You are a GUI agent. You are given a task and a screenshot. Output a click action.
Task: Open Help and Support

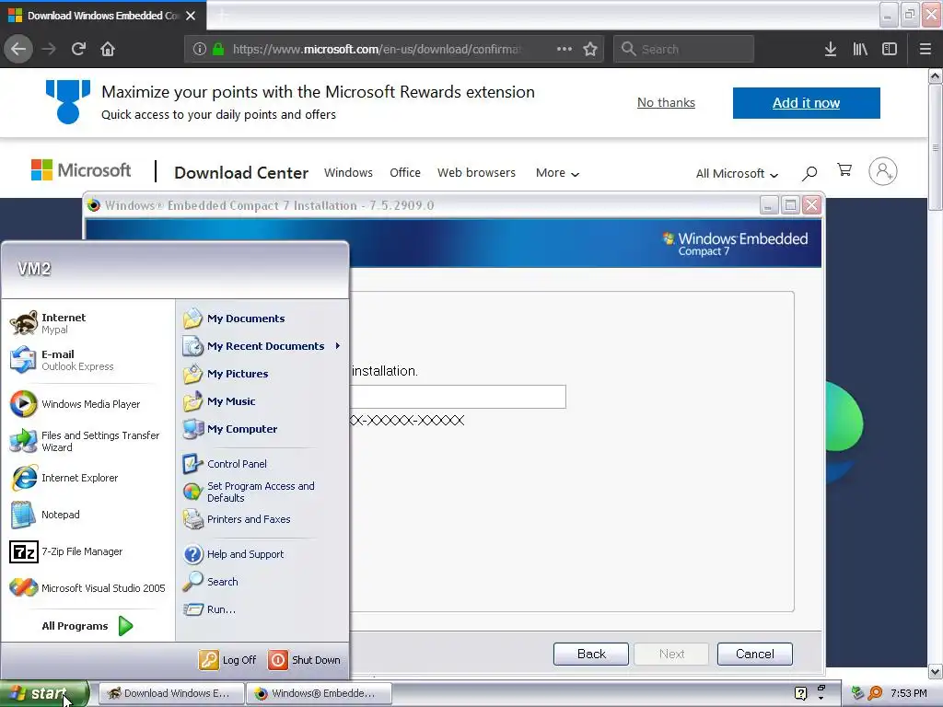[x=262, y=554]
